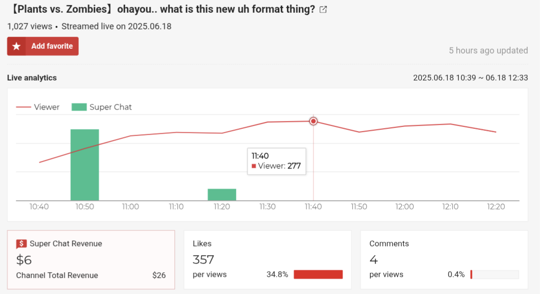540x294 pixels.
Task: Click the Comments per views progress bar
Action: (x=494, y=275)
